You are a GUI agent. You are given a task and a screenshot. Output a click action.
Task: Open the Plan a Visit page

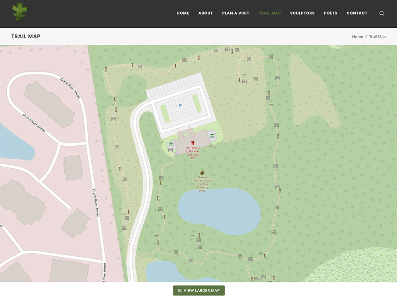coord(235,13)
